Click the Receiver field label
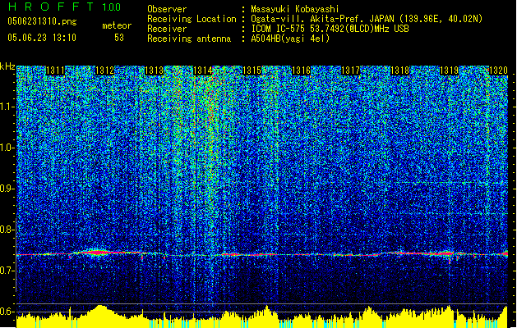This screenshot has width=517, height=328. [167, 29]
